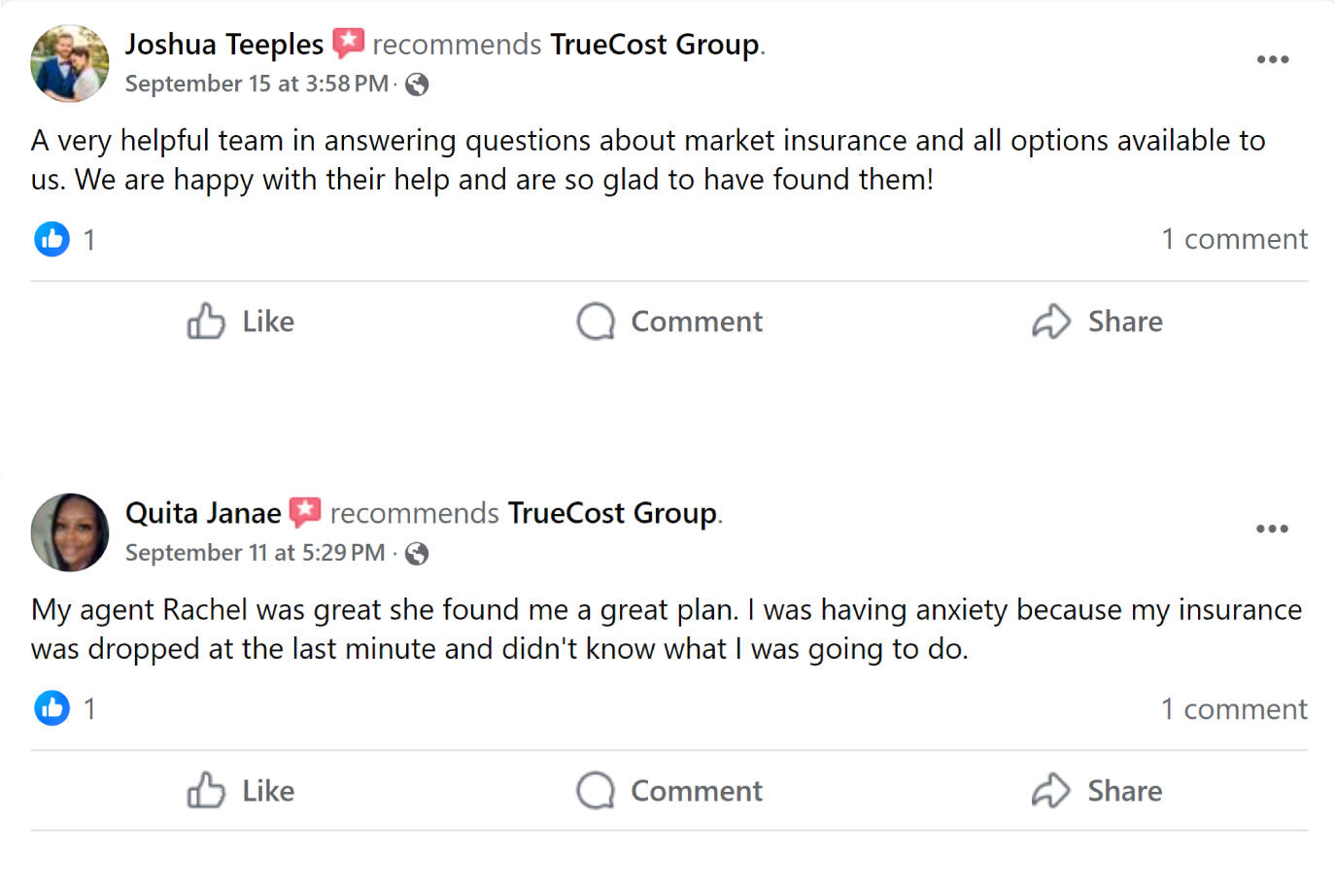
Task: Click the Quita Janae name link
Action: click(203, 513)
